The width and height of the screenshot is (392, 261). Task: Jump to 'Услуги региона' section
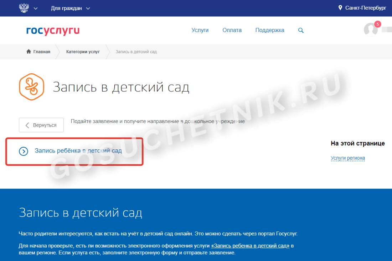(348, 158)
